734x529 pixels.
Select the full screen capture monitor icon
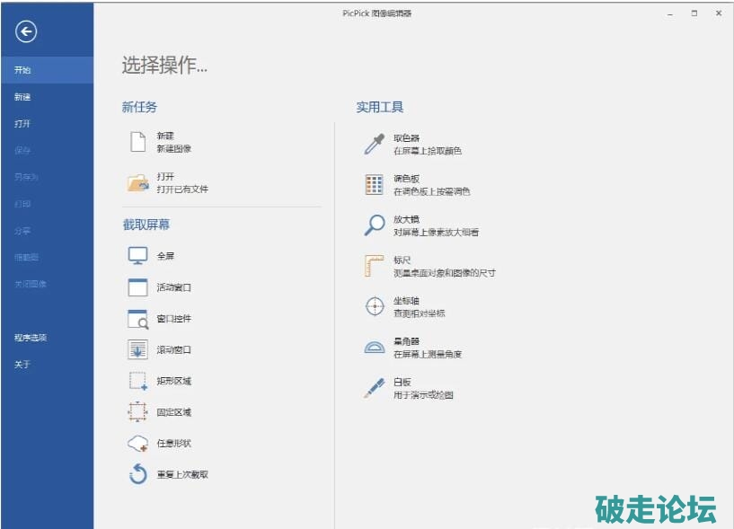point(137,256)
